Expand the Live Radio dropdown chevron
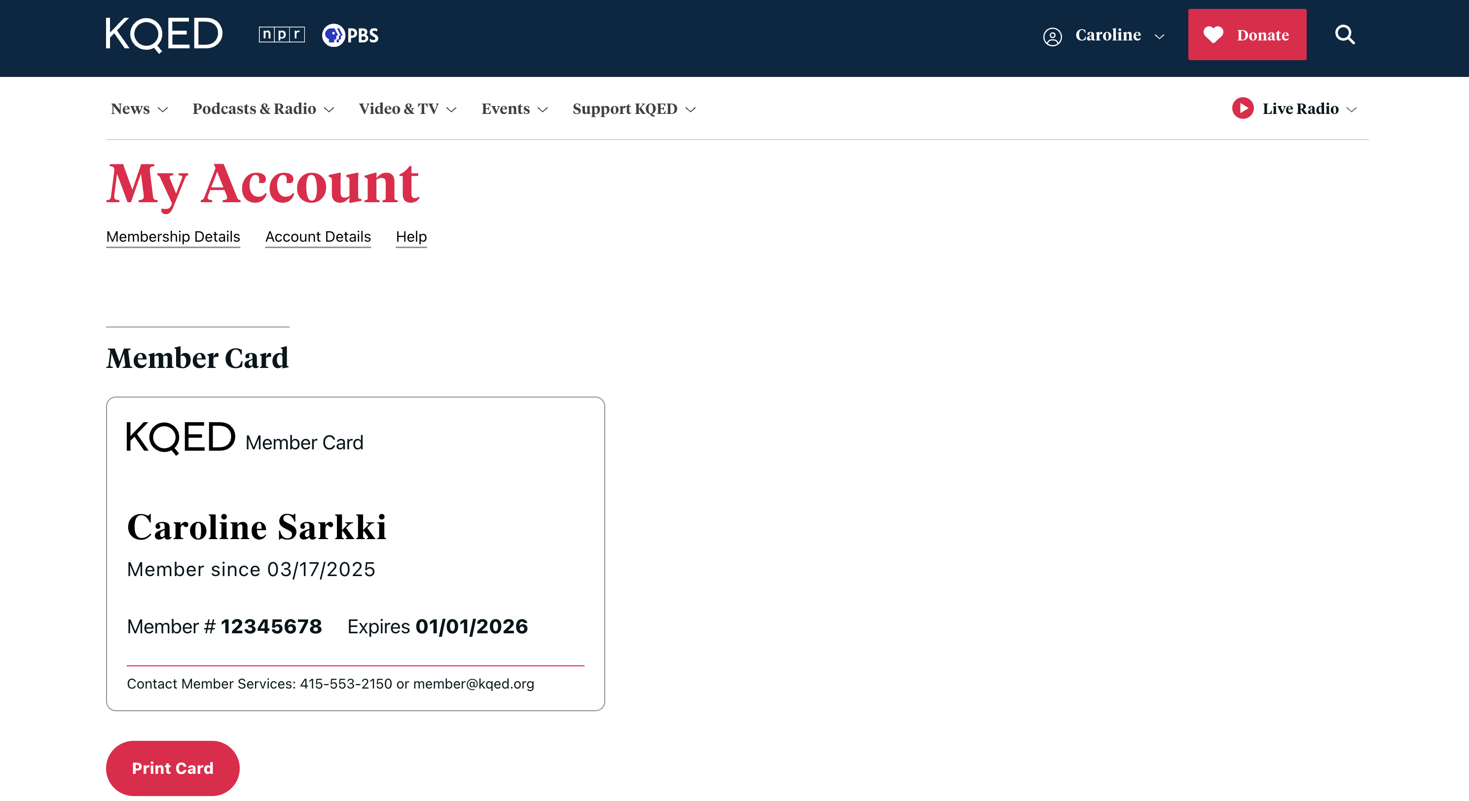 [x=1352, y=109]
